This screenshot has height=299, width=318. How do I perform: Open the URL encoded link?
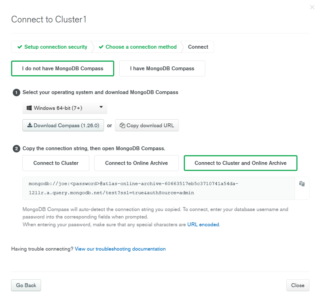pyautogui.click(x=203, y=225)
